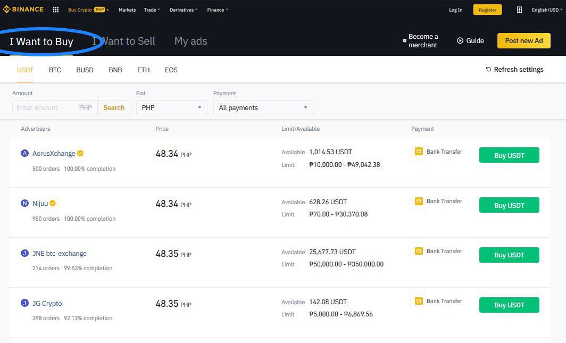
Task: Click the Refresh settings icon
Action: point(488,69)
